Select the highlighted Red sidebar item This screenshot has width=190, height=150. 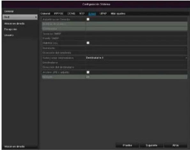[x=20, y=17]
